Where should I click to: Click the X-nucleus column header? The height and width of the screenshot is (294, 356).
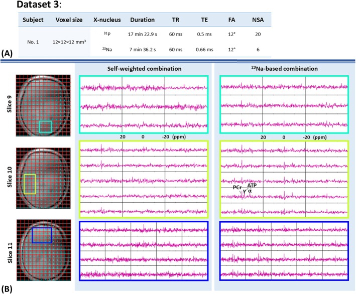point(107,20)
